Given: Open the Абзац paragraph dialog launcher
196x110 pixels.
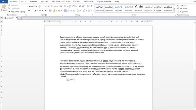Looking at the screenshot, I should coord(93,15).
